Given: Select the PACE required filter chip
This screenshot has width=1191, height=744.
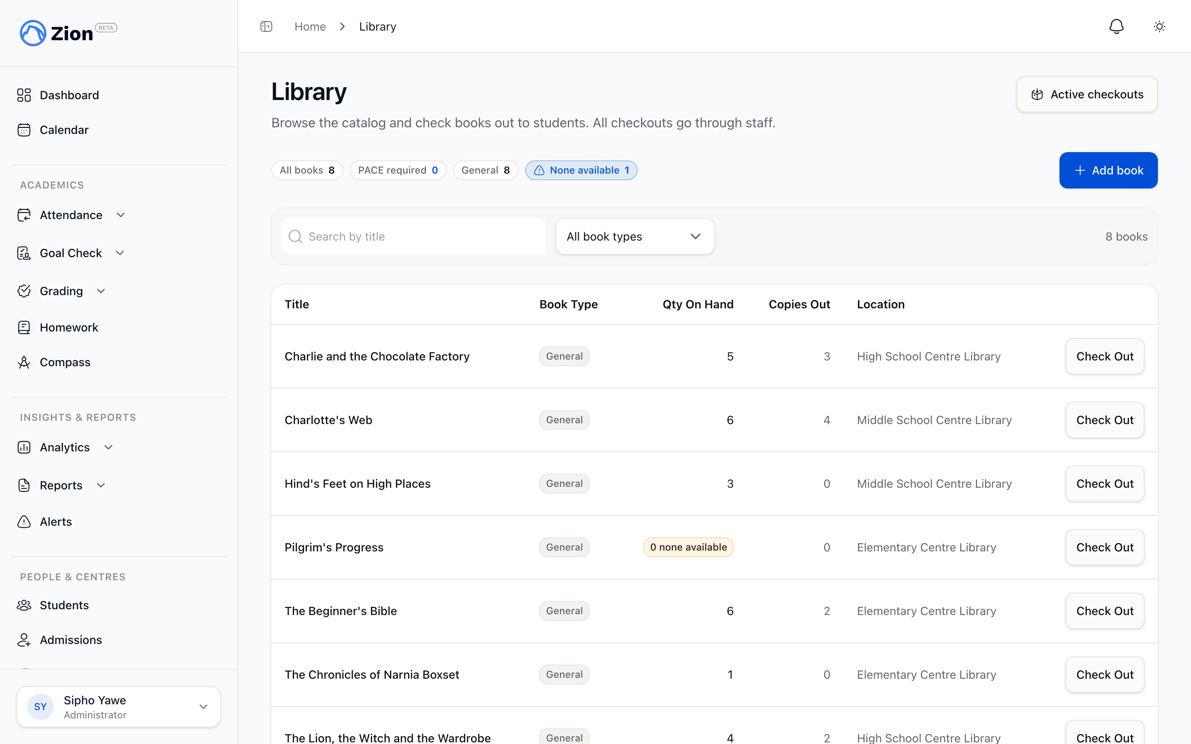Looking at the screenshot, I should (398, 170).
